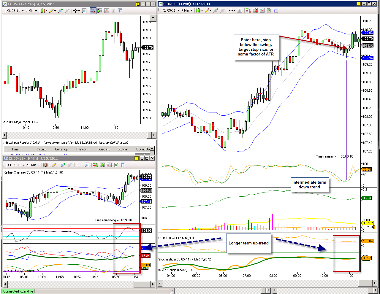Click zoom out icon in 7 Min chart
The height and width of the screenshot is (294, 380).
tap(222, 11)
